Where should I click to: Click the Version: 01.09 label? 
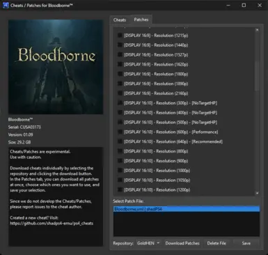[20, 134]
